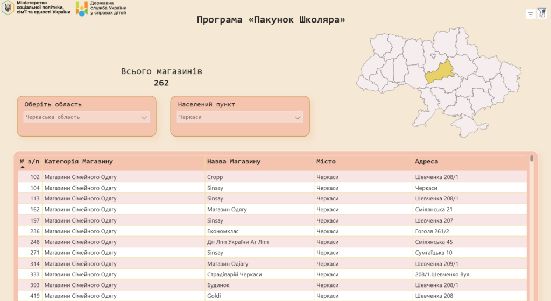551x301 pixels.
Task: Click the table's vertical scrollbar thumb
Action: pos(532,159)
